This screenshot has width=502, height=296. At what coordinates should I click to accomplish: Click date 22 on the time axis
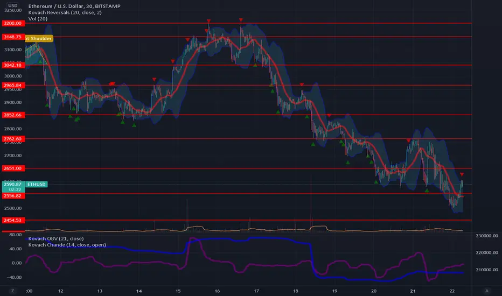tap(452, 291)
